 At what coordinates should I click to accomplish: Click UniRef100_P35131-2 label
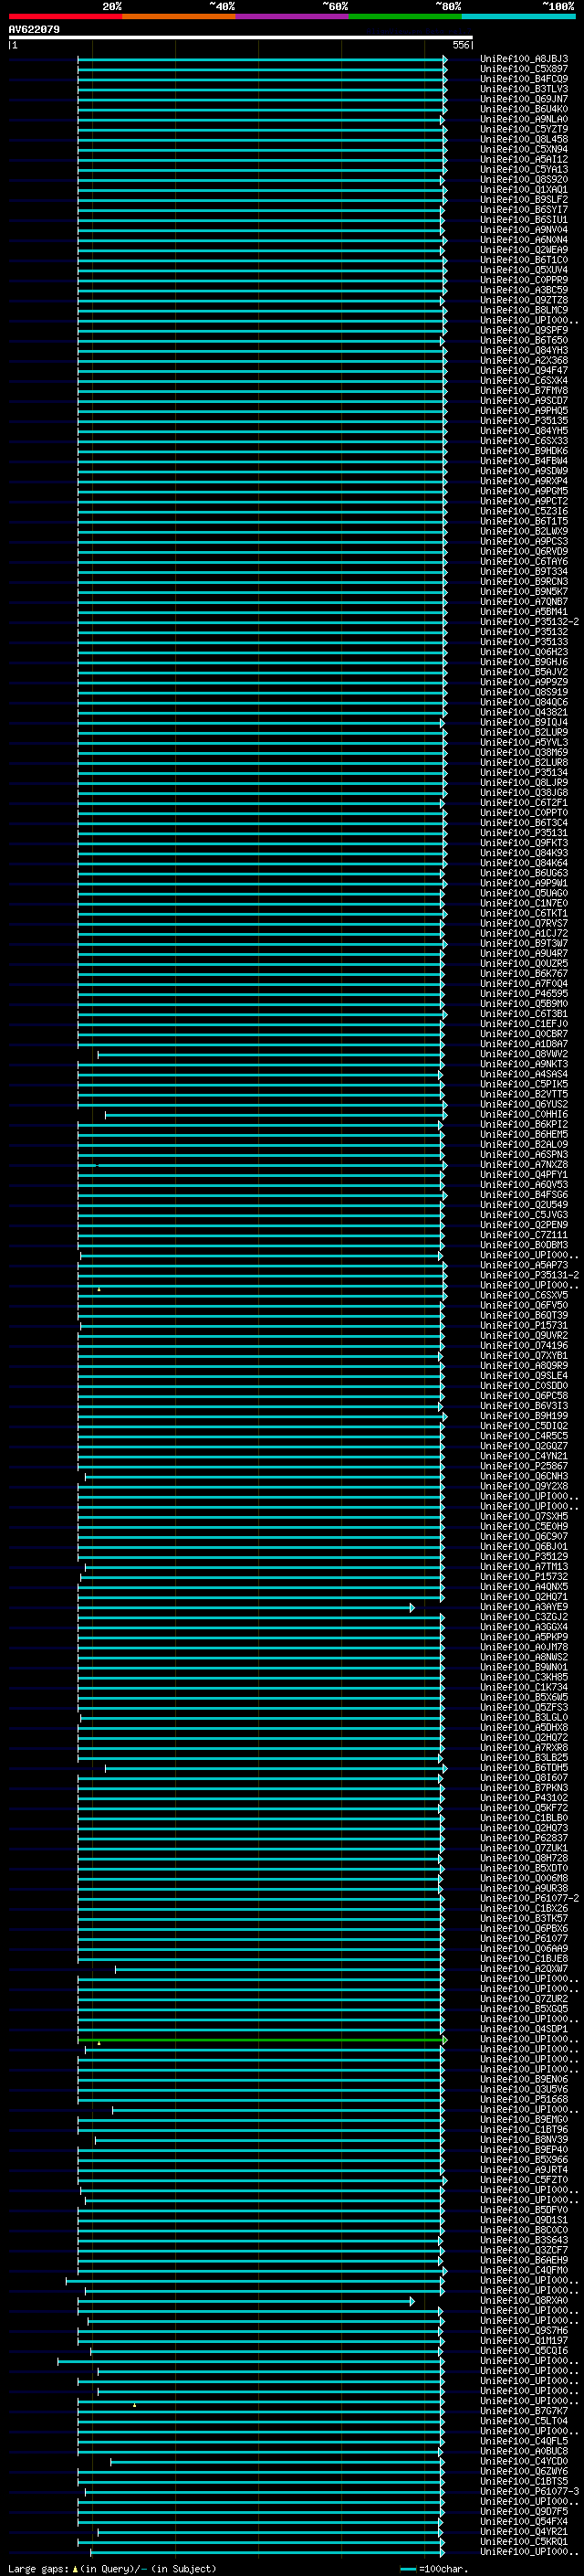click(529, 1275)
